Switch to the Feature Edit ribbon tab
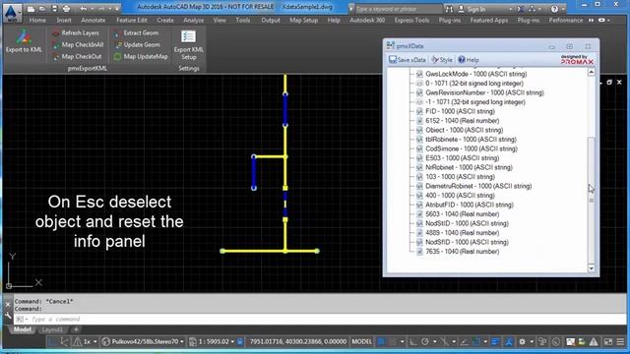The width and height of the screenshot is (630, 354). tap(132, 20)
